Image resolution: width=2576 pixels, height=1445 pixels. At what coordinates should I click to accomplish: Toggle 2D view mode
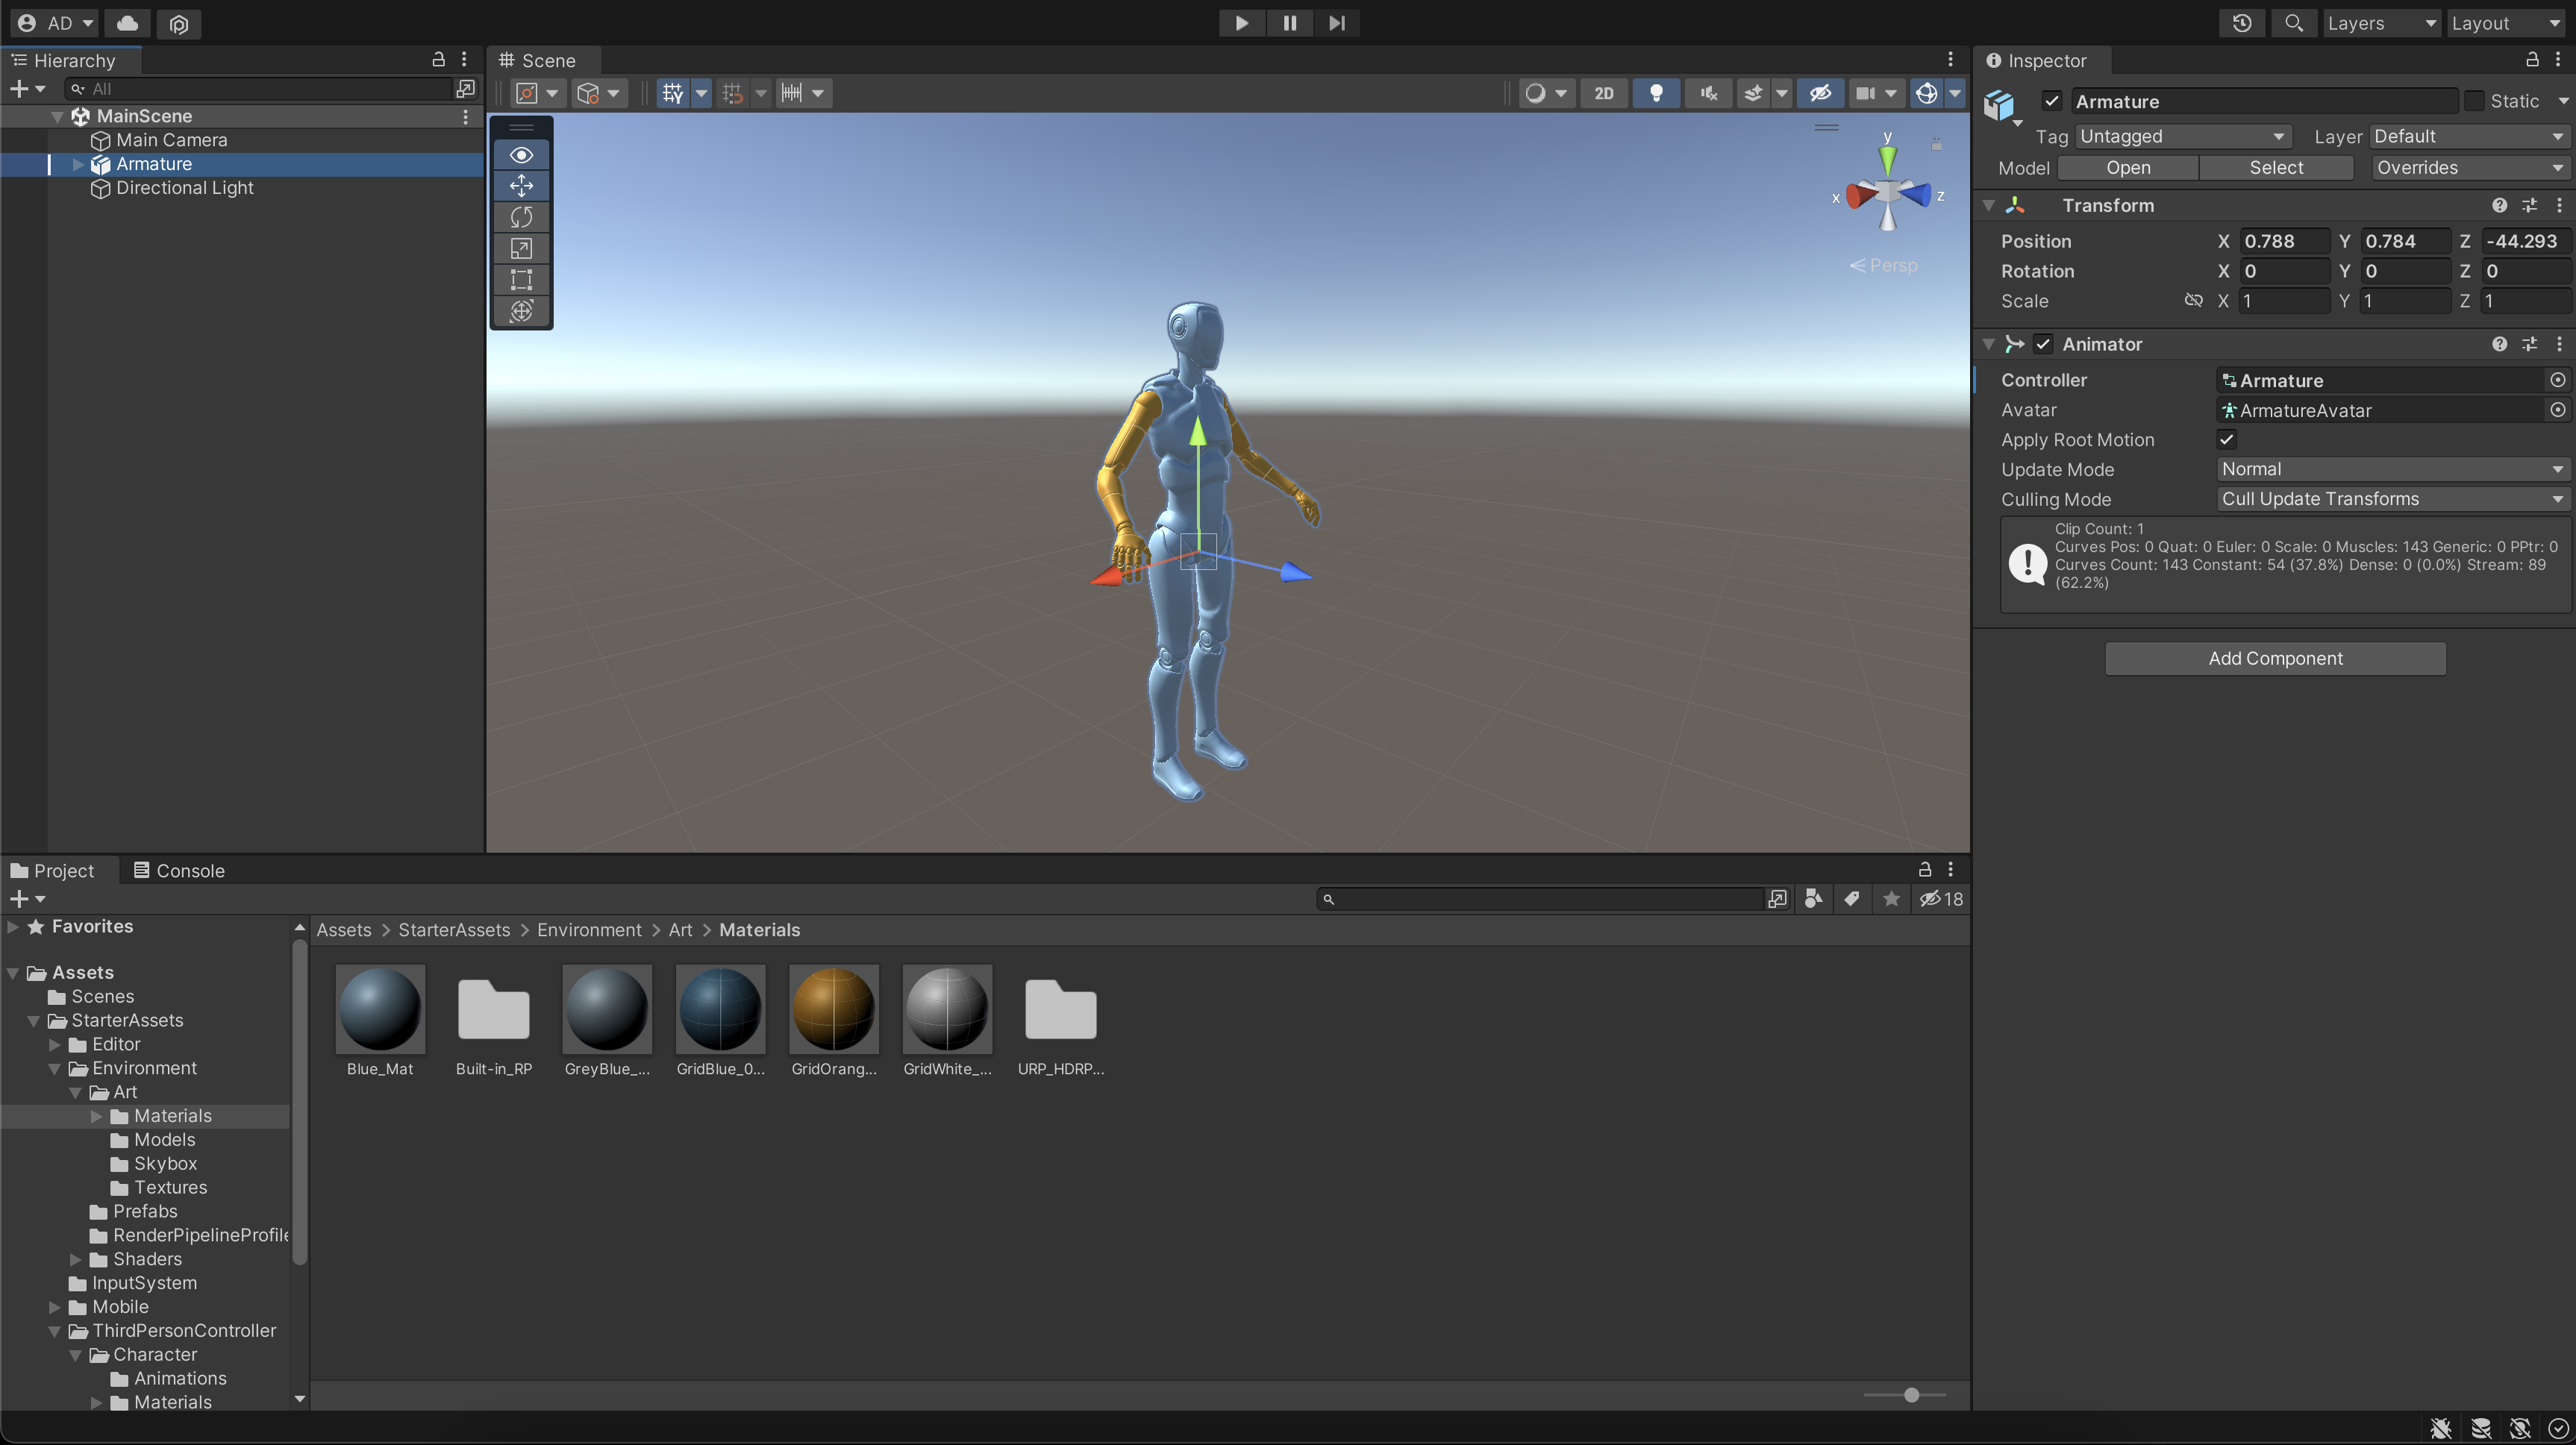[1603, 93]
